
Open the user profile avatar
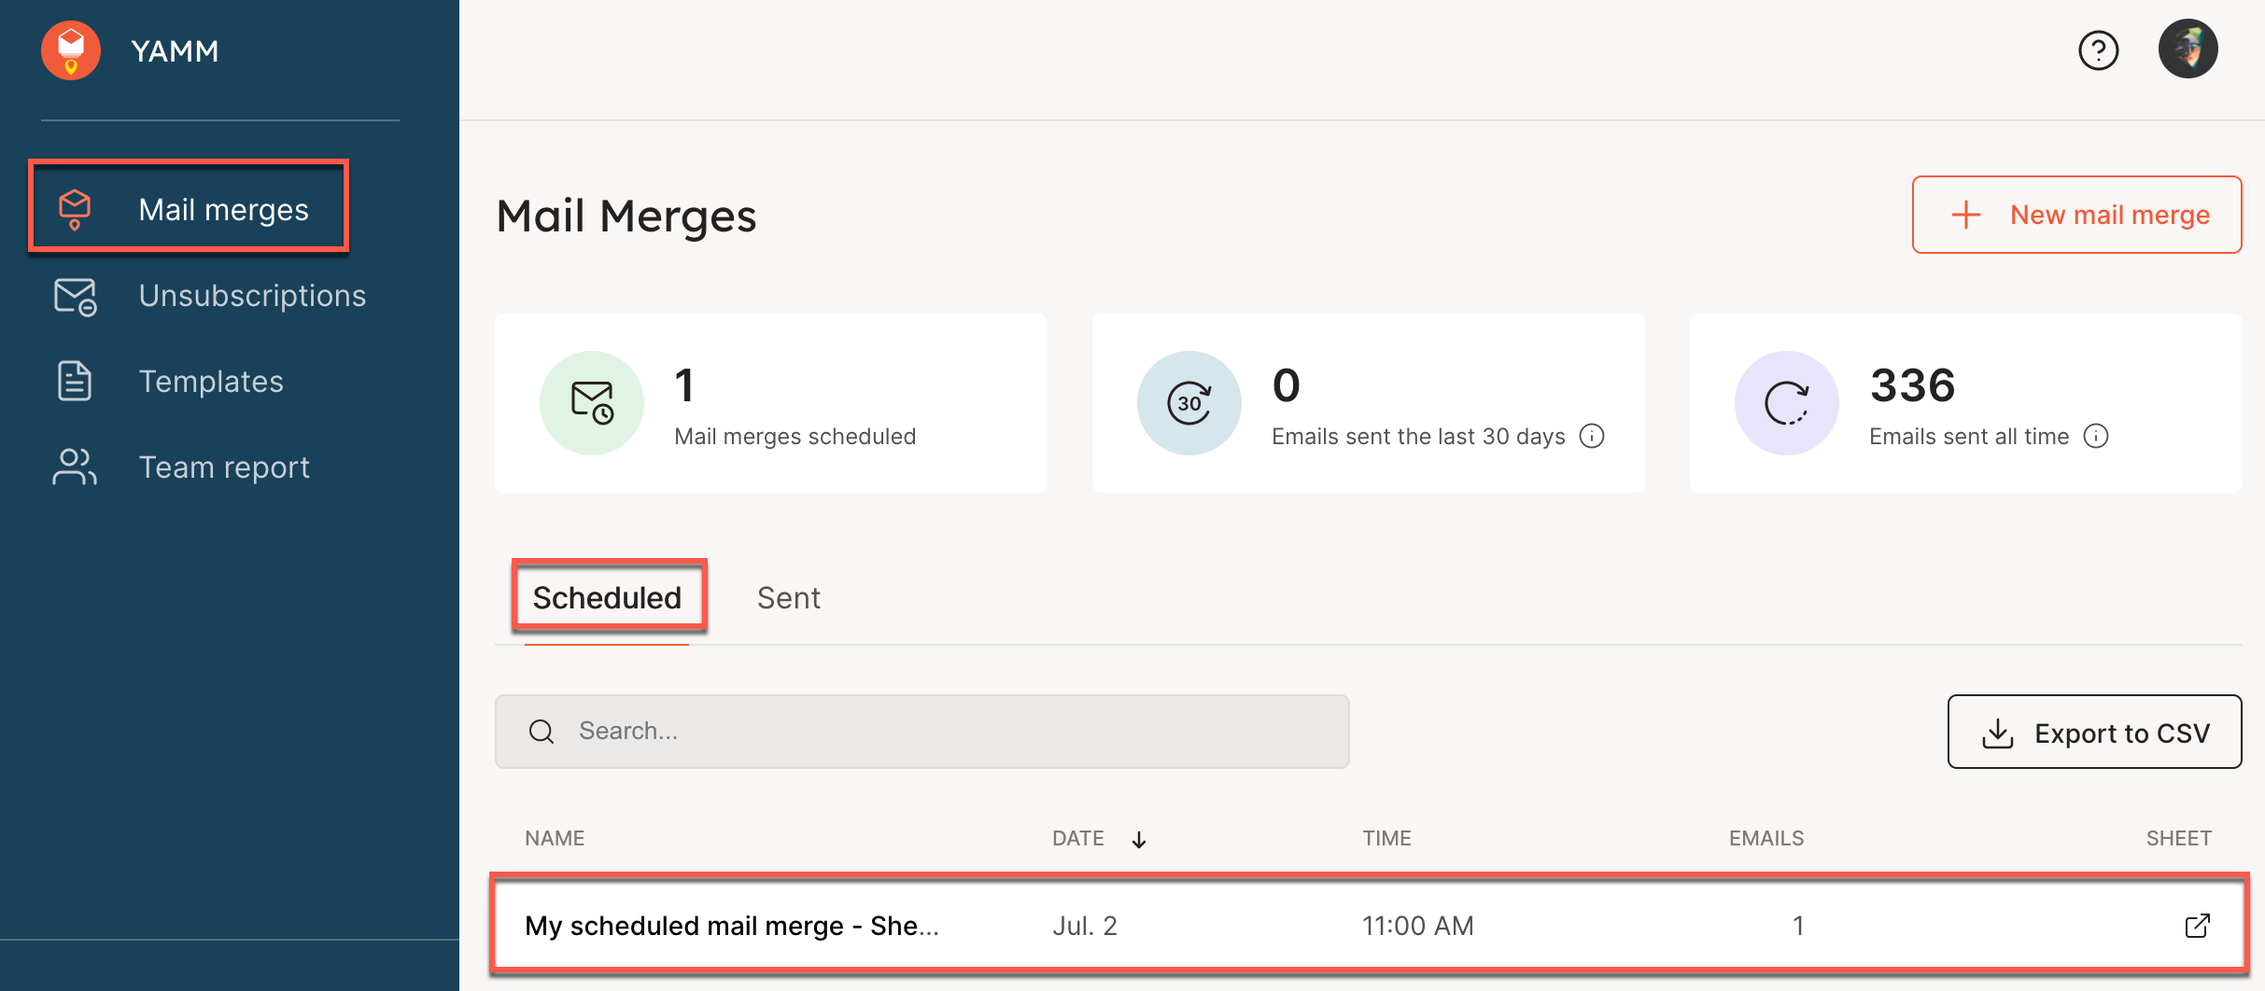[2187, 49]
